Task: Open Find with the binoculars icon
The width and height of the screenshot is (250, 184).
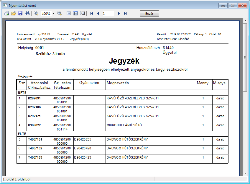Action: pos(27,13)
